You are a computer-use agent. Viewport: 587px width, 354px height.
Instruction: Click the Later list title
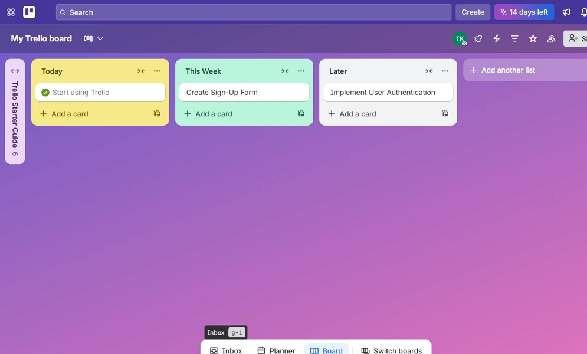coord(338,71)
